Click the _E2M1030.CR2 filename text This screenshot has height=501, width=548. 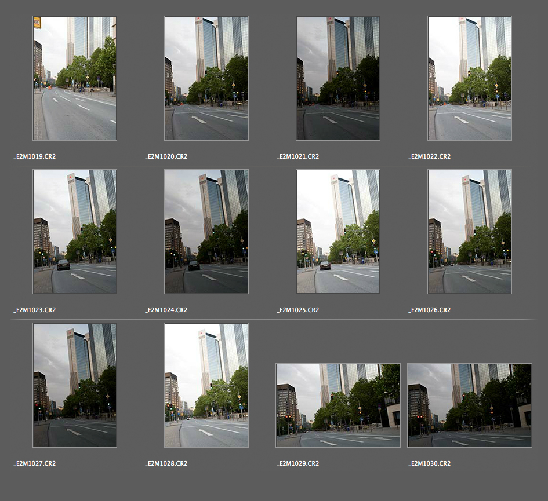point(430,463)
